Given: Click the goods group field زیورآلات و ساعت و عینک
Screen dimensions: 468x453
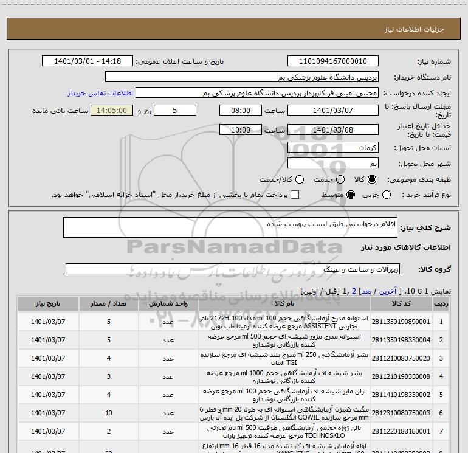Looking at the screenshot, I should (x=233, y=269).
